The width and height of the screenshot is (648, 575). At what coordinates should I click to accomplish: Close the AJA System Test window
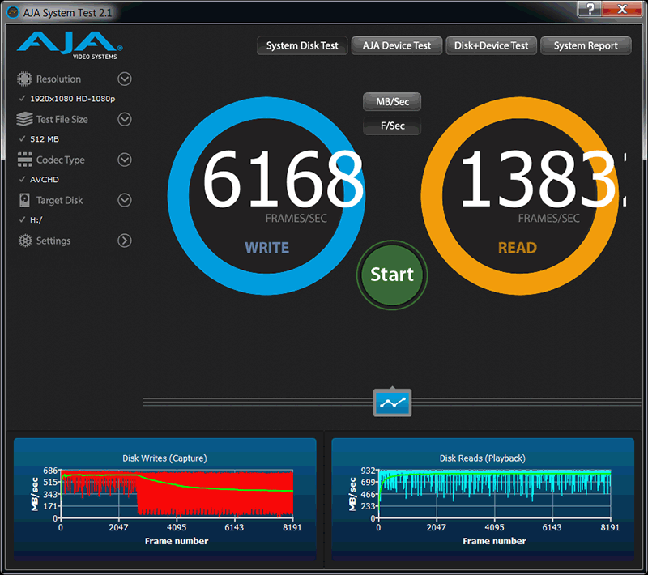pyautogui.click(x=622, y=8)
